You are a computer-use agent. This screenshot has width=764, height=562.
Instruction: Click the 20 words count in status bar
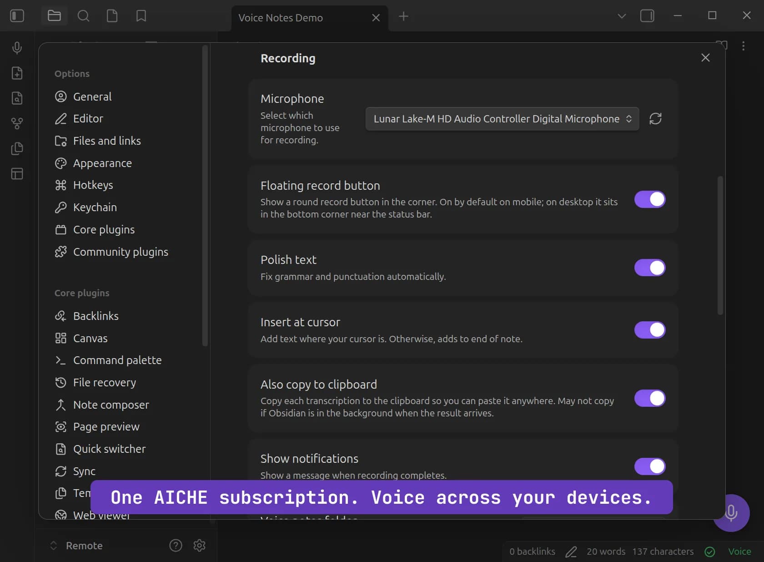point(606,552)
